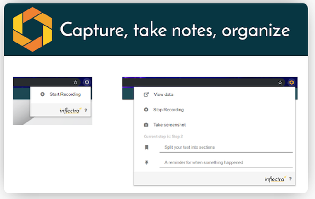Choose View data in the popup menu

(163, 94)
